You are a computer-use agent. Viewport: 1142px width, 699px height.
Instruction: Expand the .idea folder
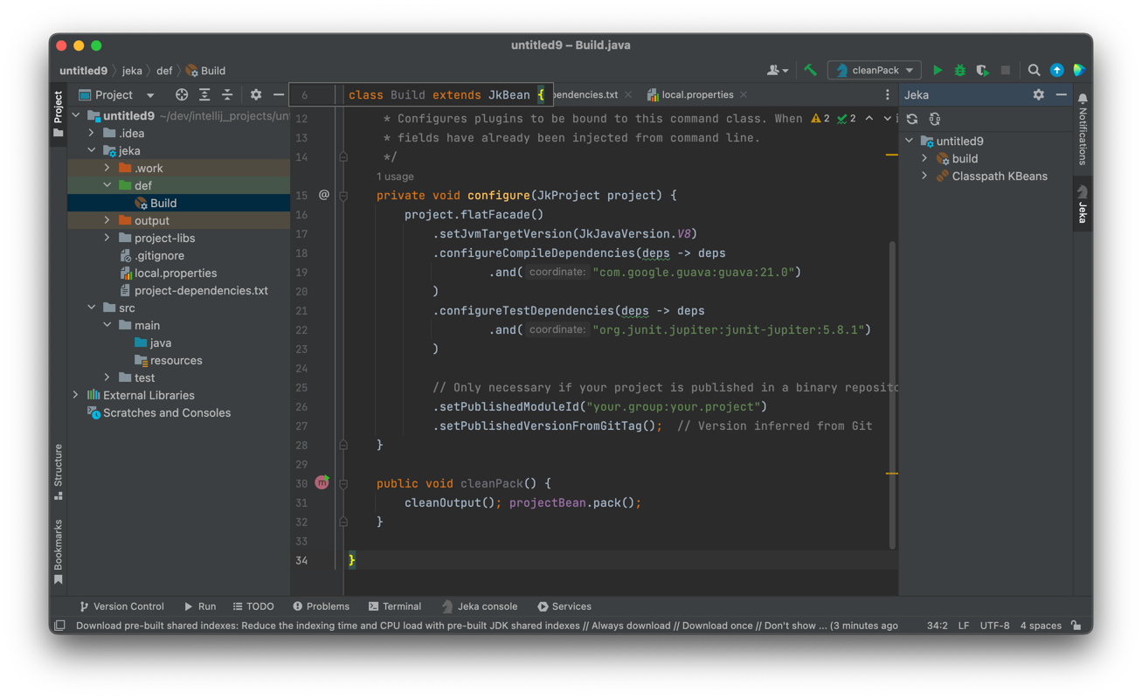coord(92,133)
